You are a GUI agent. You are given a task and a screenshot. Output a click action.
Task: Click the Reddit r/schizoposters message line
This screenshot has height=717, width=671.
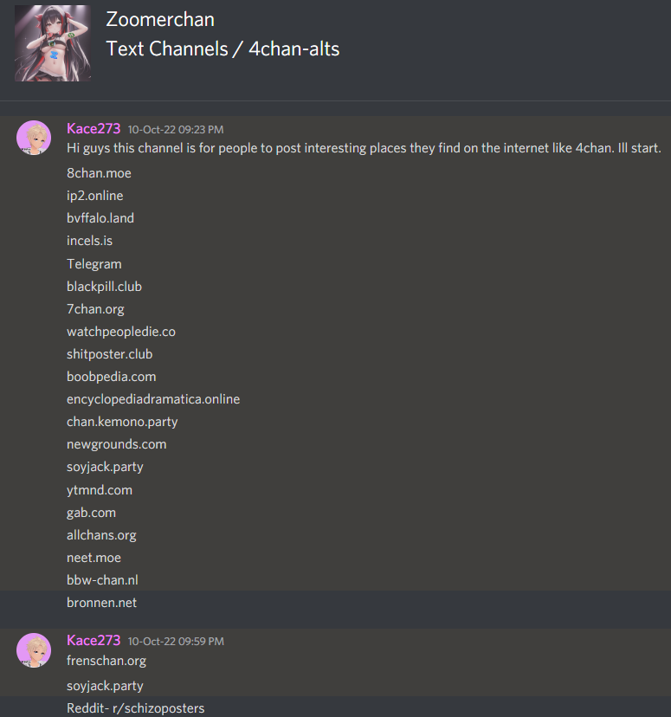[x=136, y=708]
